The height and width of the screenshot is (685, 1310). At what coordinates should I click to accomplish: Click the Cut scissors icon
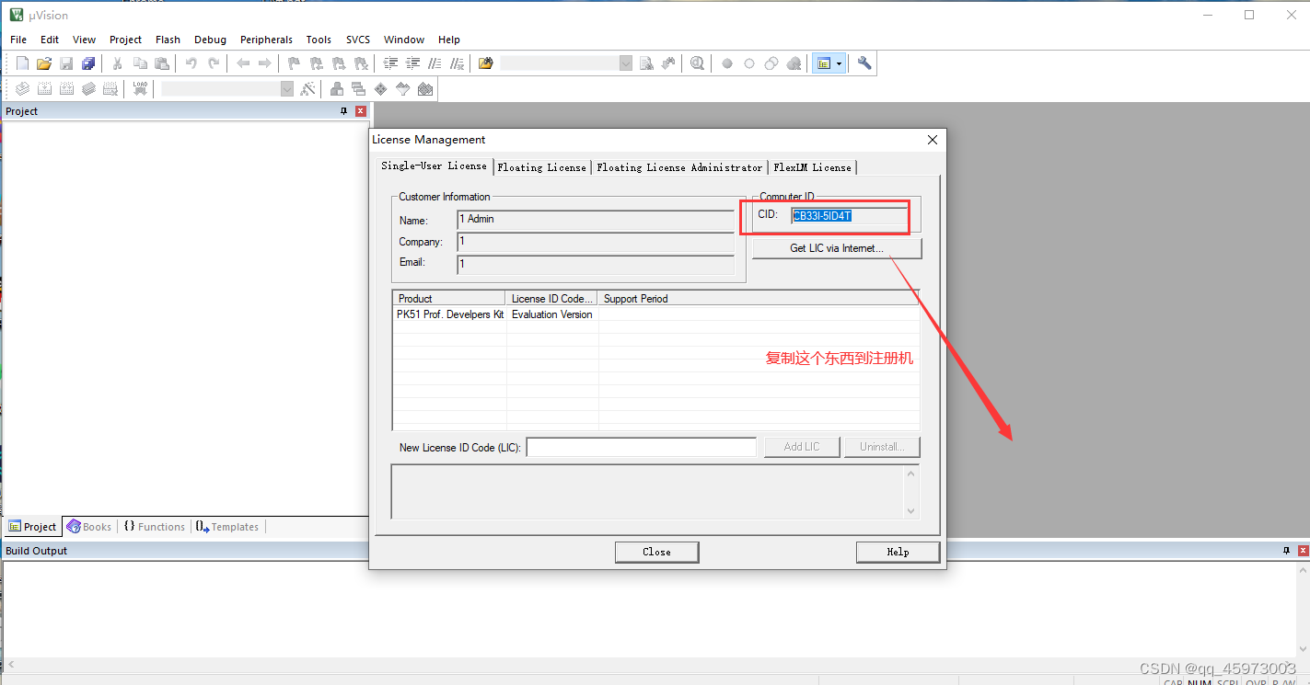[118, 63]
